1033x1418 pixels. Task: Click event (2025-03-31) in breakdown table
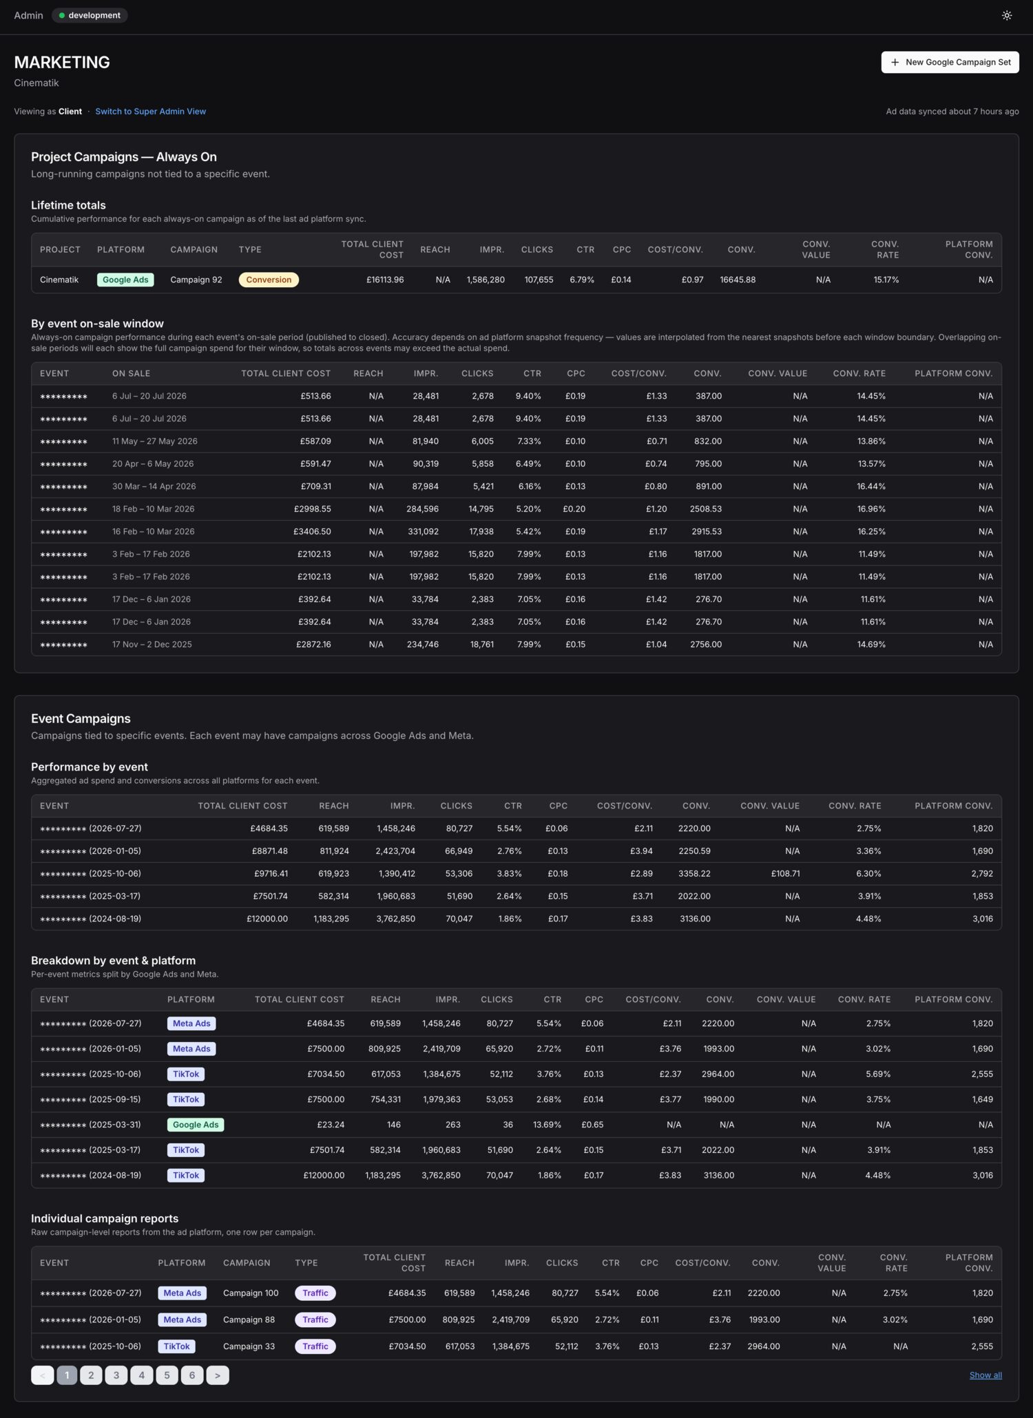click(90, 1125)
